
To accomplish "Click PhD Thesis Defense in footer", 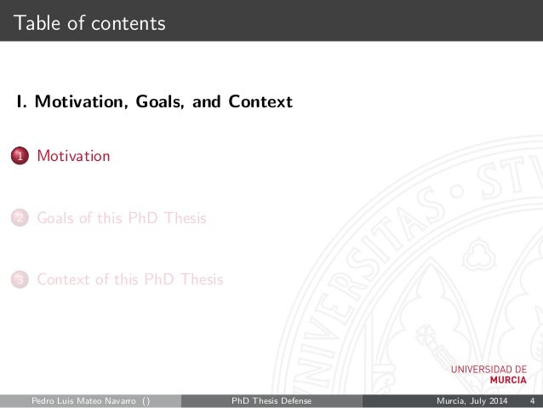I will (x=271, y=400).
